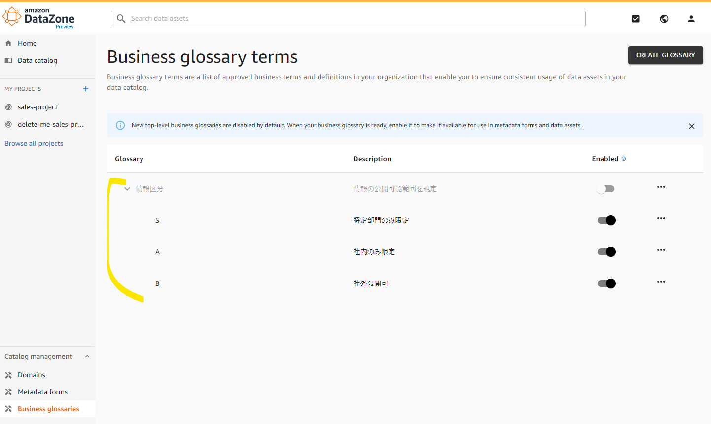Click the delete-me-sales-pr project icon

[x=8, y=124]
